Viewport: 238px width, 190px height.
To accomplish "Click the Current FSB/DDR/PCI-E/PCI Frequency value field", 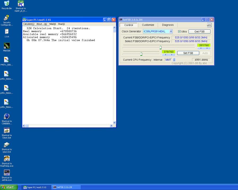I will click(191, 38).
